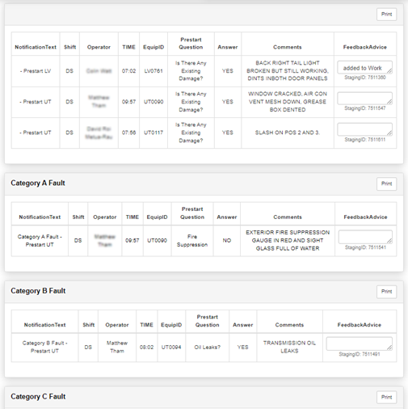
Task: Click 'Oil Leaks?' question cell
Action: tap(208, 348)
